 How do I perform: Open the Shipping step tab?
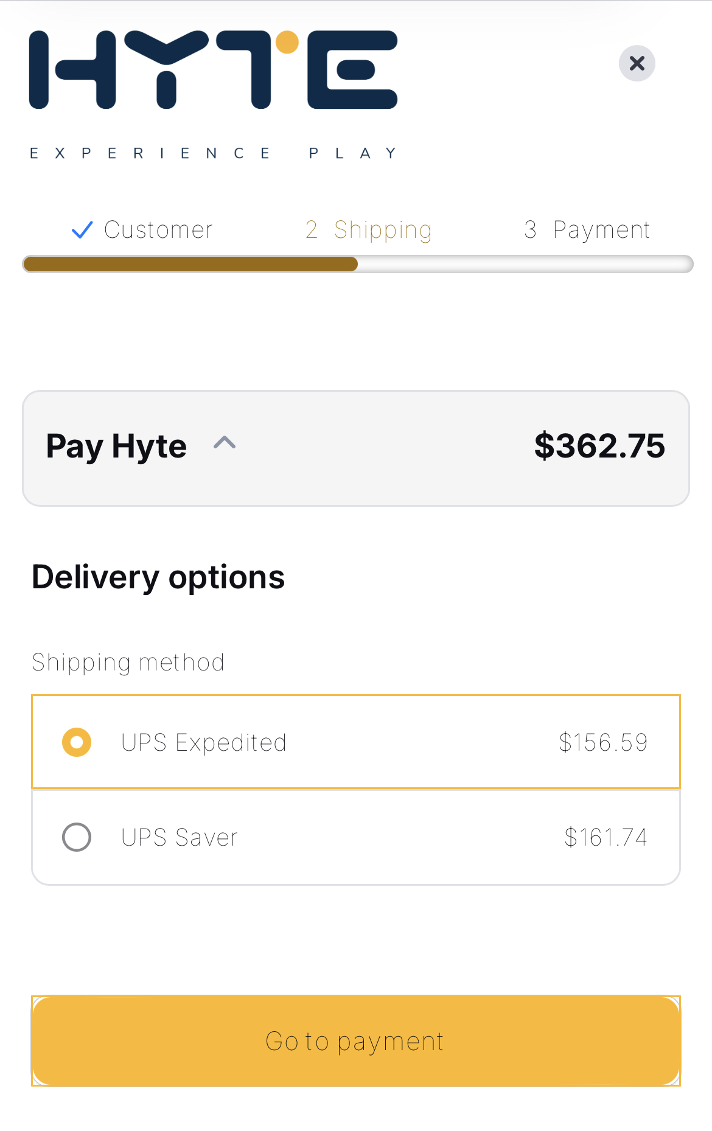369,230
